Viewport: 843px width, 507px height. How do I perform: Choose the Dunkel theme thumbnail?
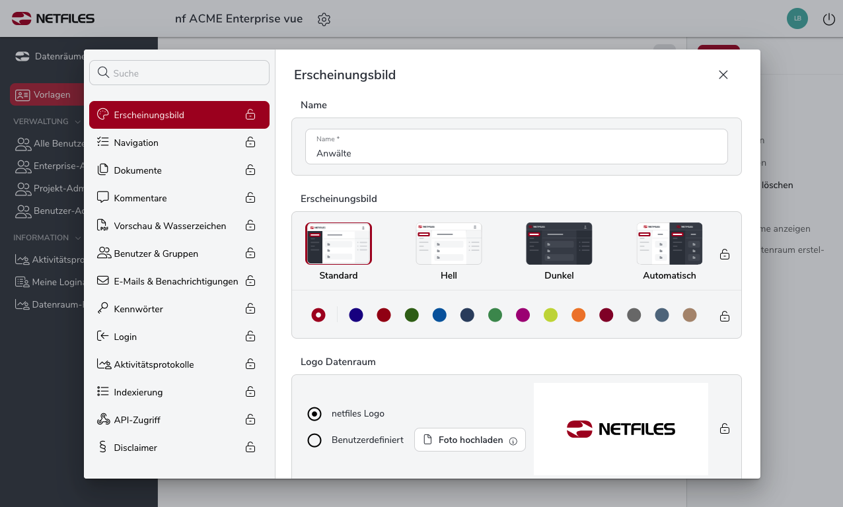pos(559,244)
